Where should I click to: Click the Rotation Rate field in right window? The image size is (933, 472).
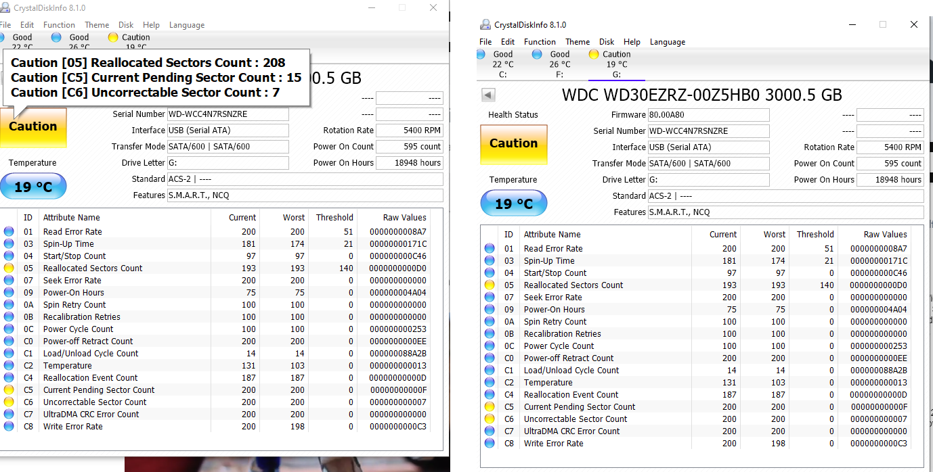coord(890,147)
